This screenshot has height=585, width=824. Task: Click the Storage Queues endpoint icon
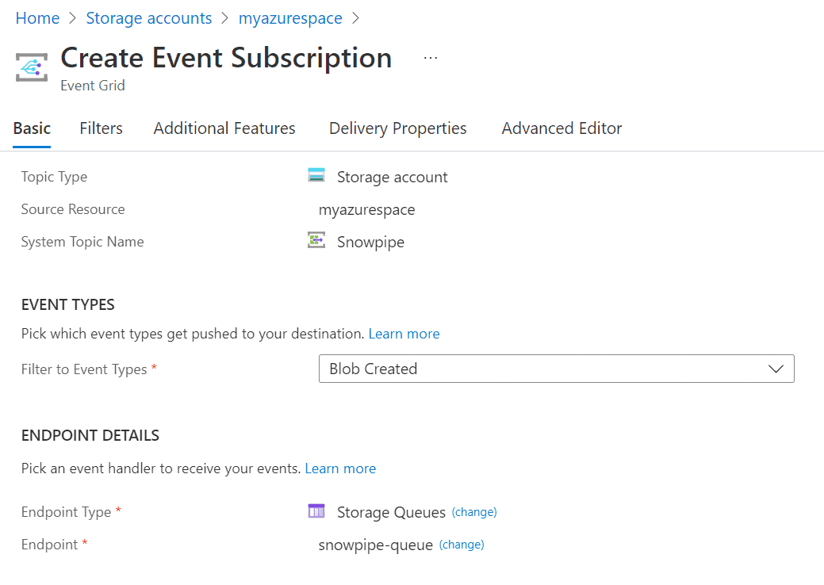316,511
